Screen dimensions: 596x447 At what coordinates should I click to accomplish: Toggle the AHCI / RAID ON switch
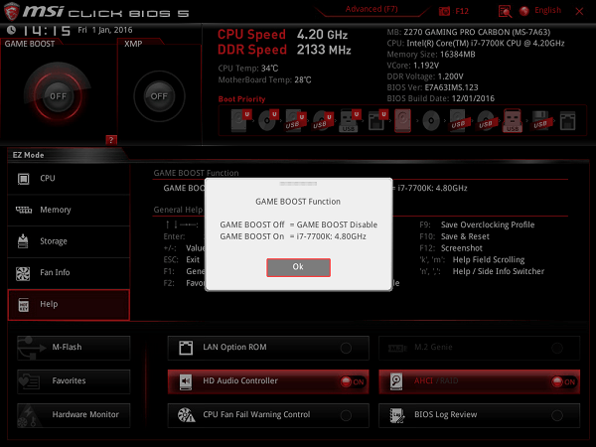point(564,381)
